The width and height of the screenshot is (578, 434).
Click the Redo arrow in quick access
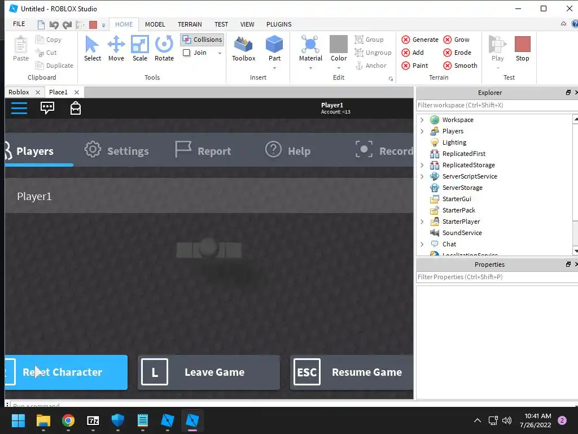coord(67,25)
